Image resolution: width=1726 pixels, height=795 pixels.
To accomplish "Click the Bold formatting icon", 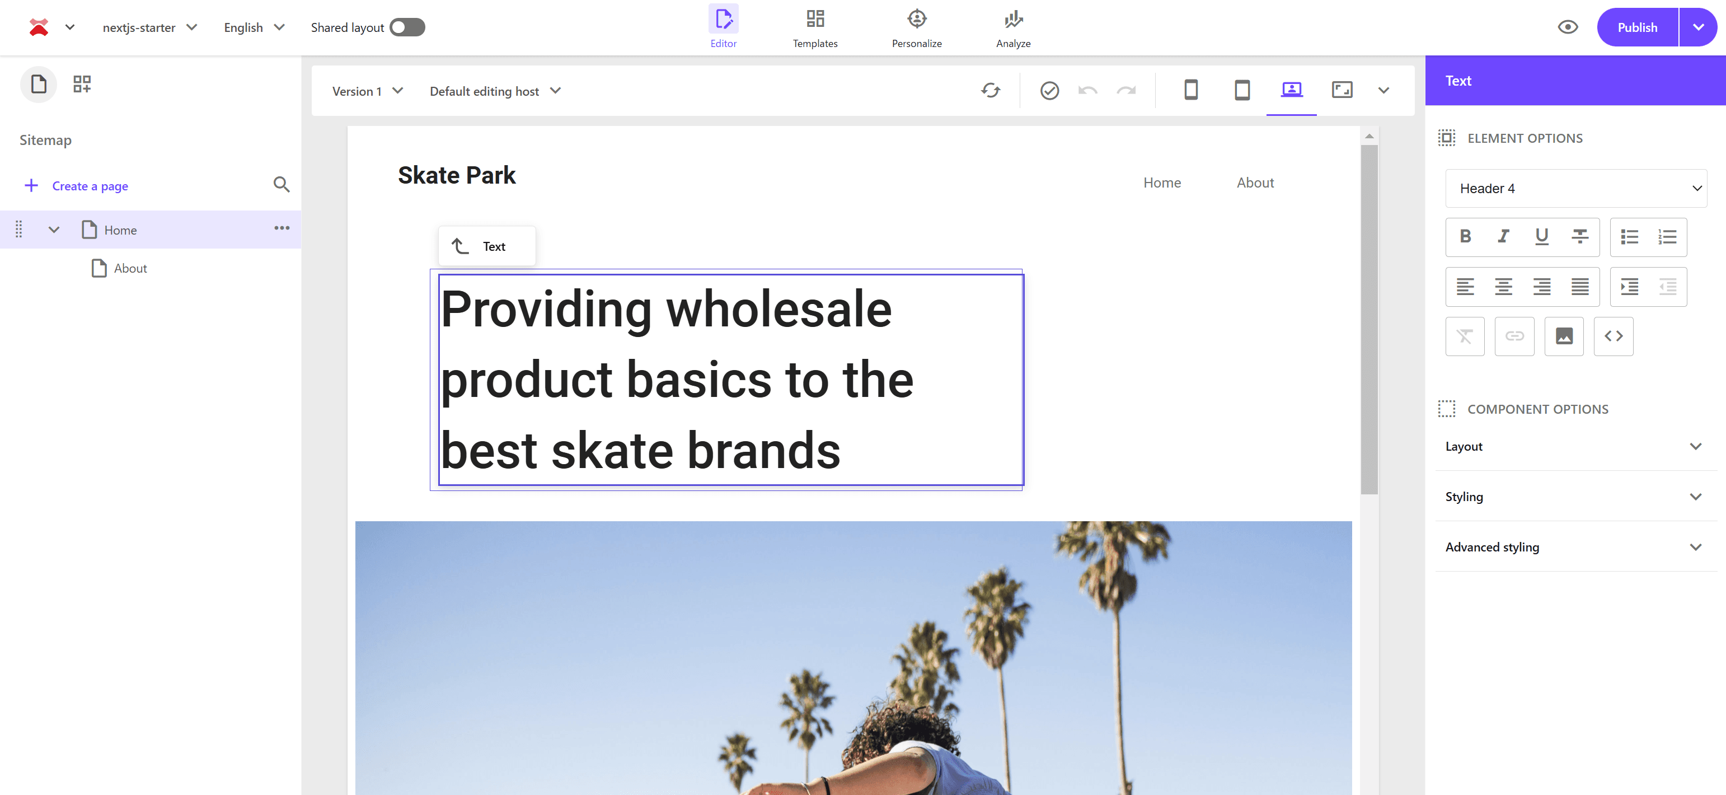I will pyautogui.click(x=1465, y=237).
